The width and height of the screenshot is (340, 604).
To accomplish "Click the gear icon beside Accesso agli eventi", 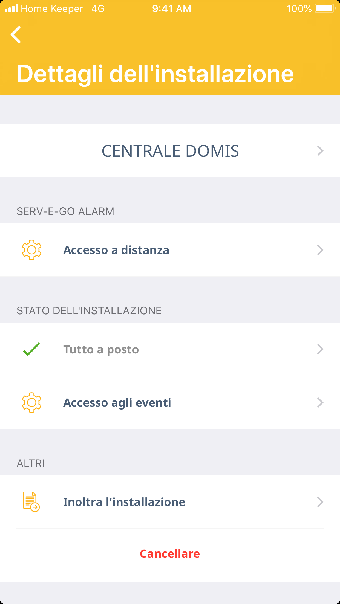I will coord(32,402).
